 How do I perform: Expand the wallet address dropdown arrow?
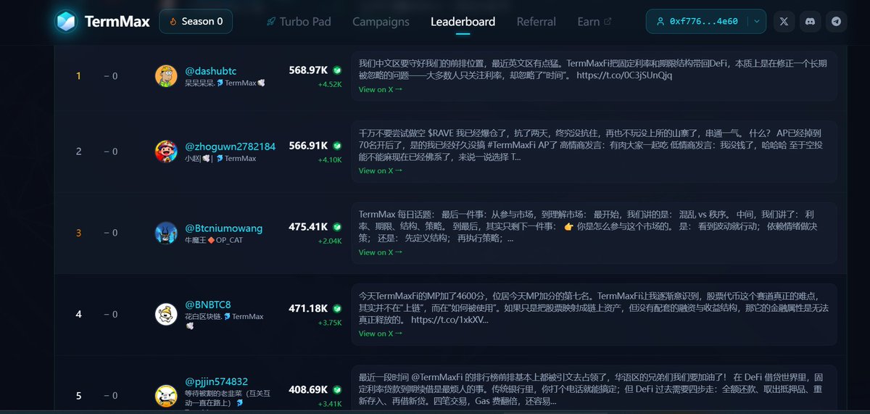tap(757, 22)
